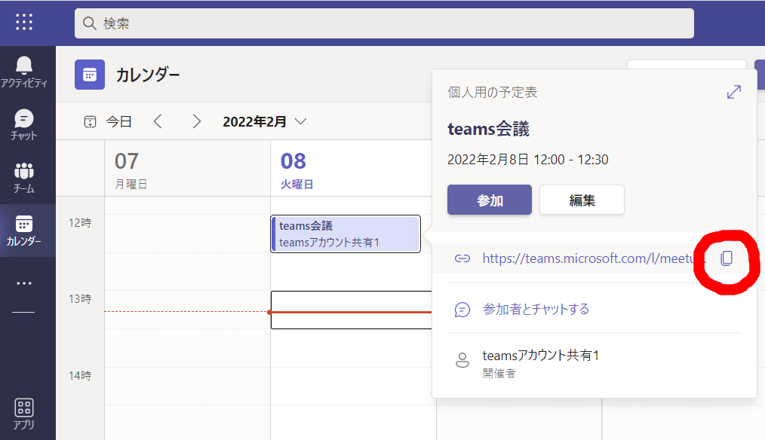
Task: Click the 12時 time label
Action: [80, 223]
